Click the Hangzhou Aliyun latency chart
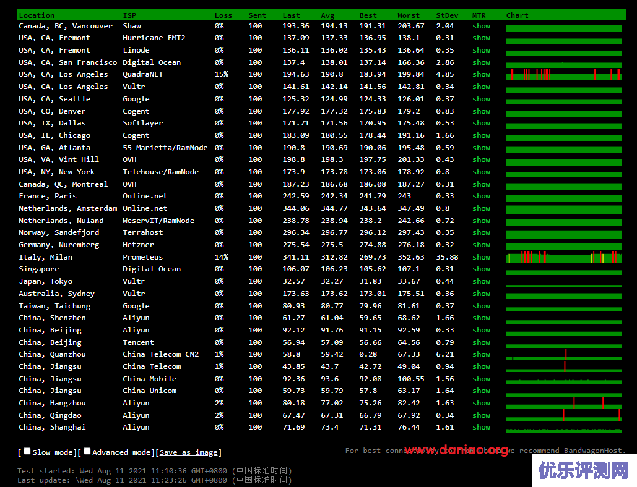637x487 pixels. 564,403
